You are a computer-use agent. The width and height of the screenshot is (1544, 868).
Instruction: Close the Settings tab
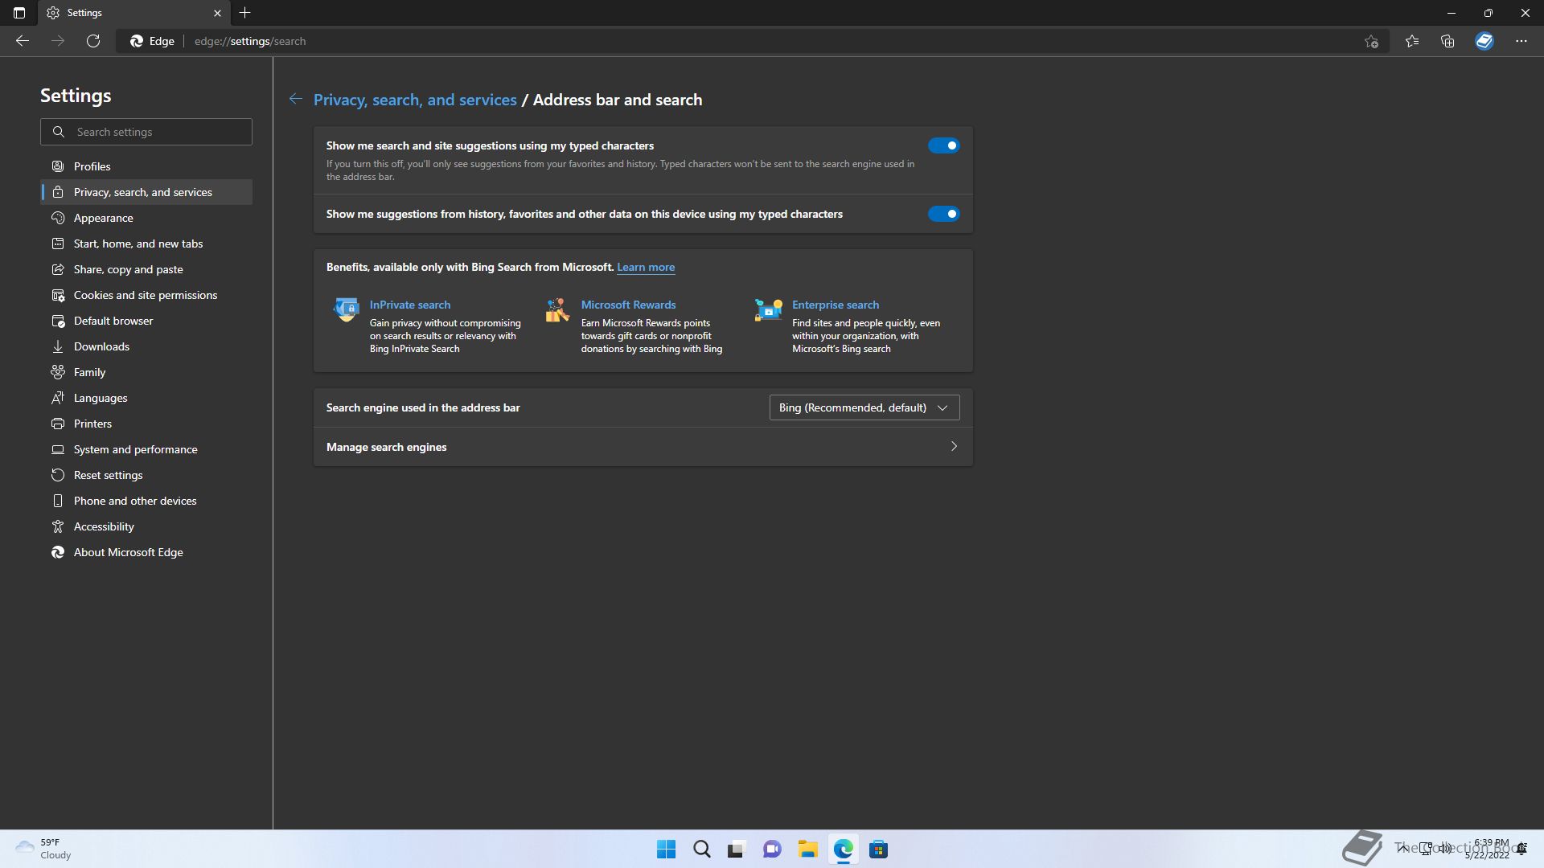pos(217,13)
